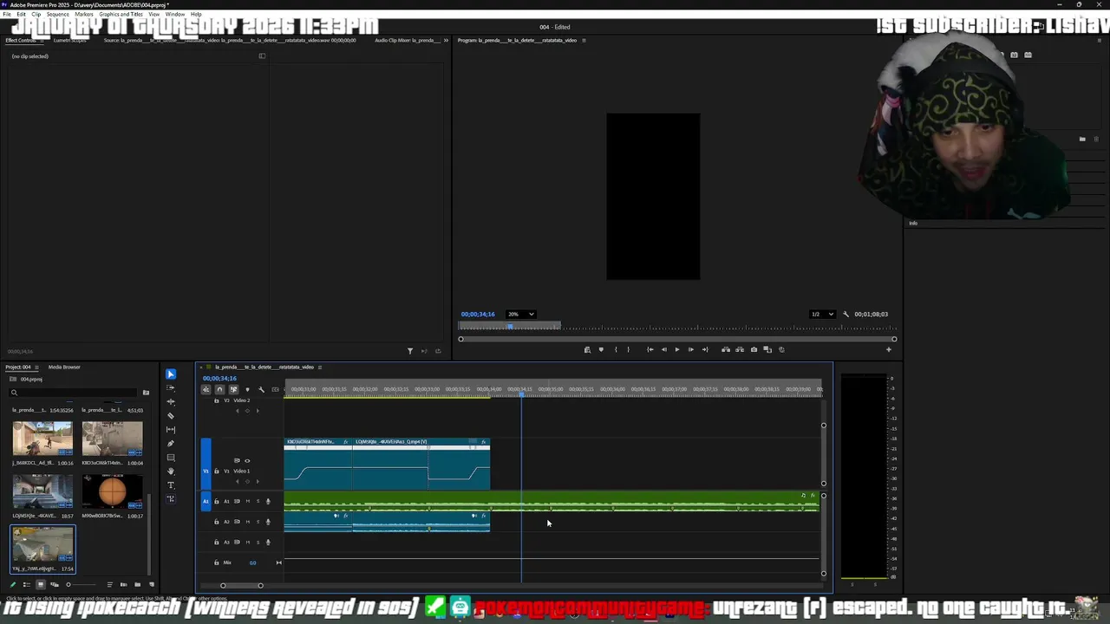Image resolution: width=1110 pixels, height=624 pixels.
Task: Toggle lock on Video 1 track
Action: click(x=216, y=471)
